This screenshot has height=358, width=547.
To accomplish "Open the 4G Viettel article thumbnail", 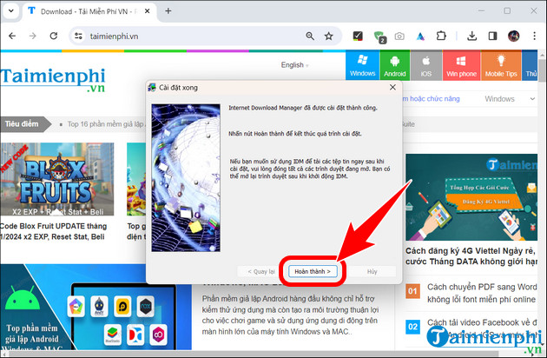I will tap(471, 197).
